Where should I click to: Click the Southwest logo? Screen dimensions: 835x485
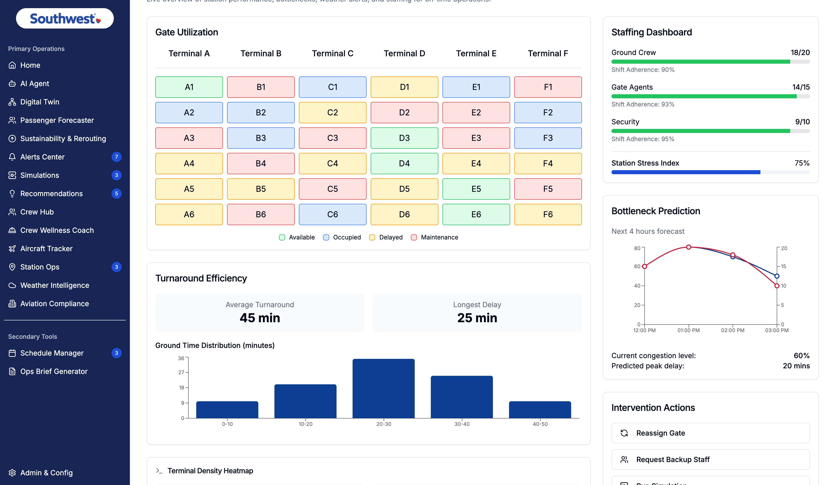[x=65, y=19]
